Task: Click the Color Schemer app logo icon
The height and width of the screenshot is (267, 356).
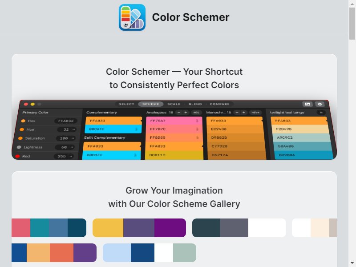Action: pos(132,17)
